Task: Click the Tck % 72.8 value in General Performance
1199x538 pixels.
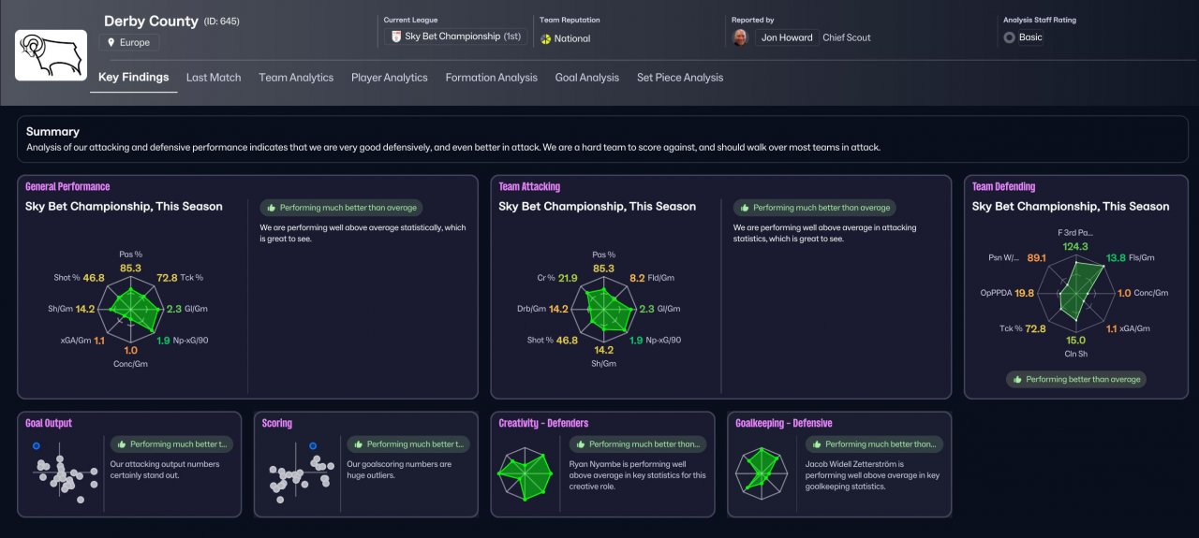Action: tap(167, 278)
